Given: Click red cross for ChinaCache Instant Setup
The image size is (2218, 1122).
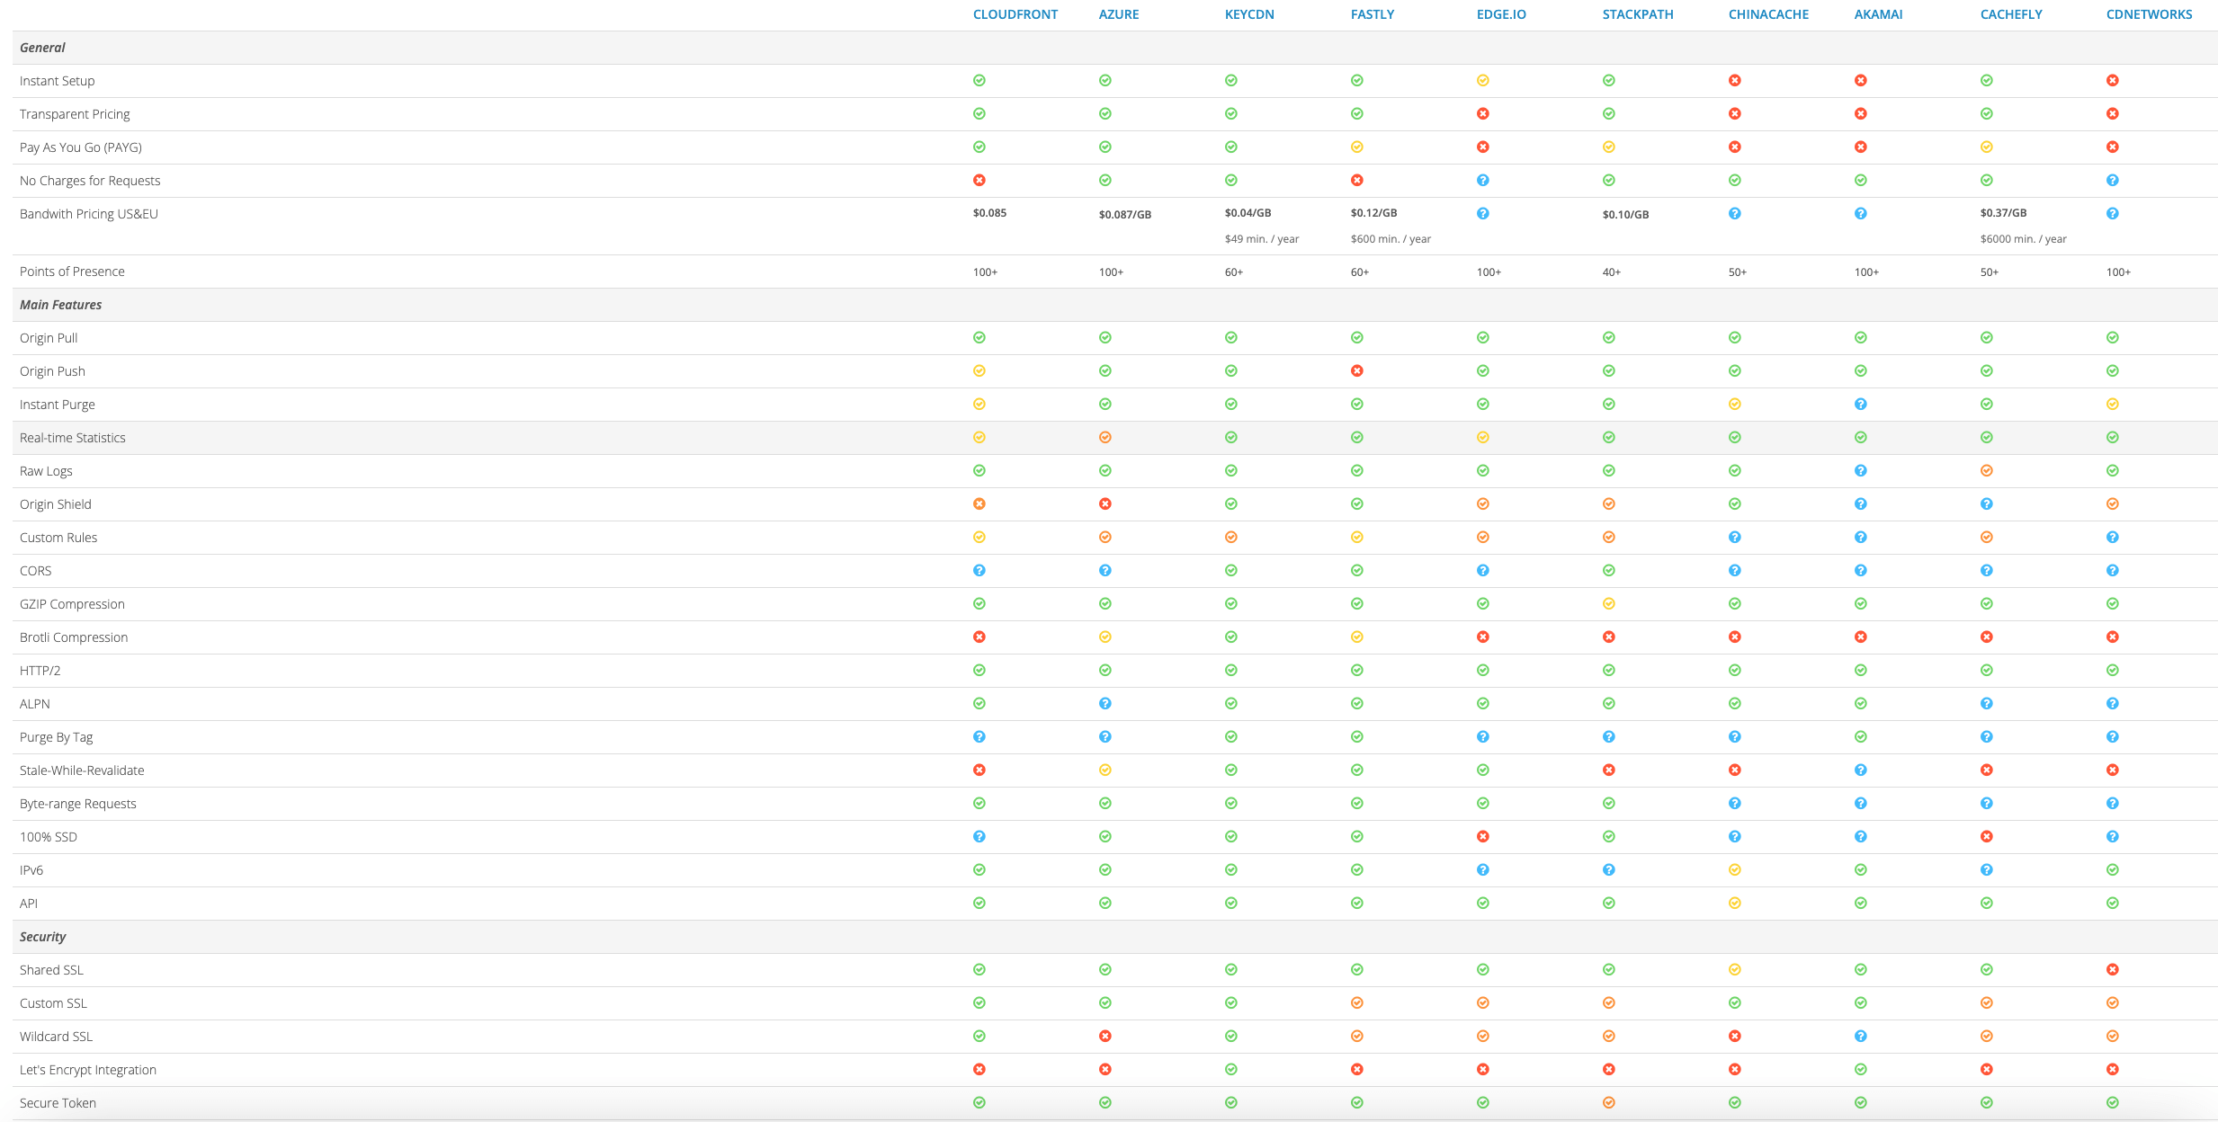Looking at the screenshot, I should pyautogui.click(x=1735, y=81).
